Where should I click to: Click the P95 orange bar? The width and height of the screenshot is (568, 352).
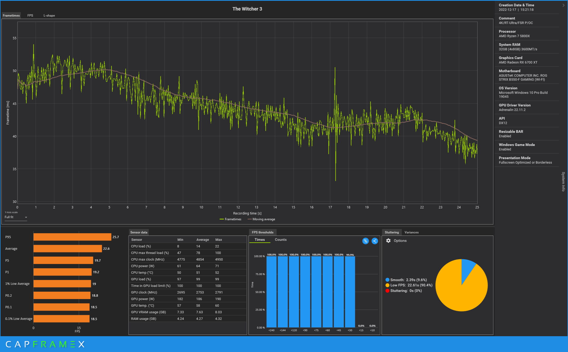[72, 237]
